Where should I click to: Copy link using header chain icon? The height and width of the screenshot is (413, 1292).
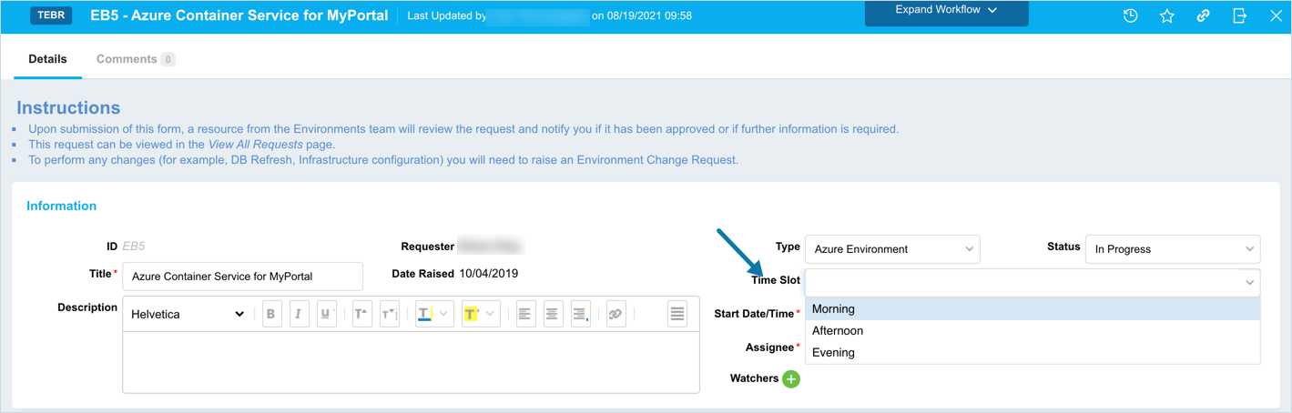[1203, 15]
